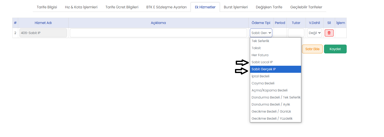Click the Sil column header

point(329,23)
